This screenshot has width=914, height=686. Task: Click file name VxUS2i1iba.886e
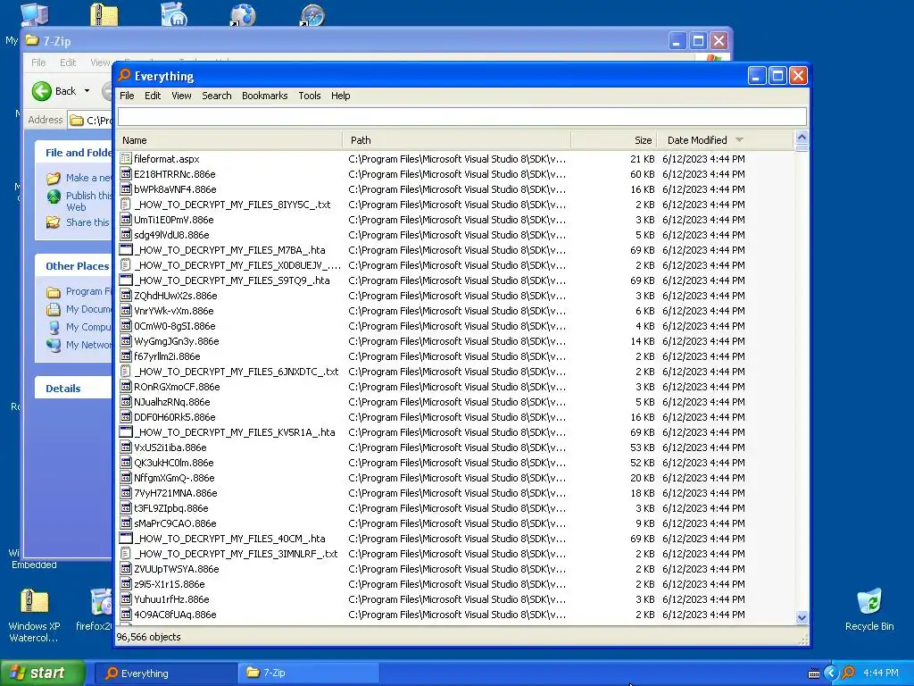[170, 448]
